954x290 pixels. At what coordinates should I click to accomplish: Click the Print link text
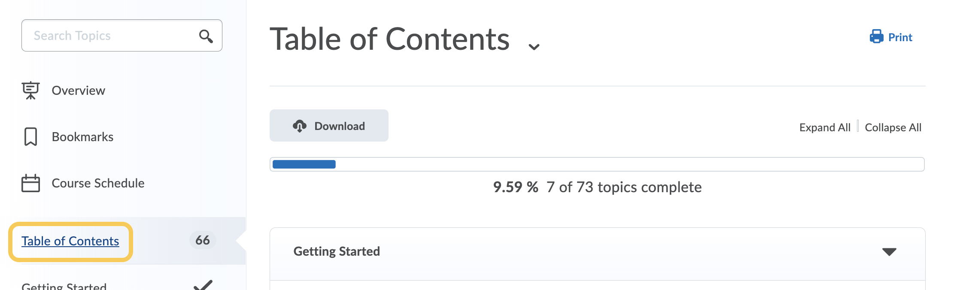[900, 37]
